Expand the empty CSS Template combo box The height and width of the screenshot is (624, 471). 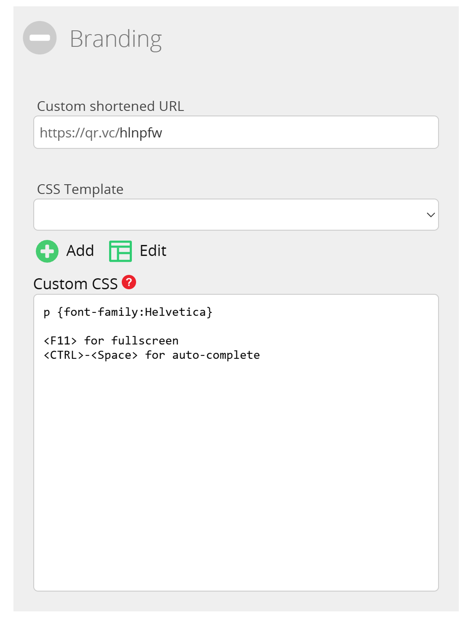pyautogui.click(x=236, y=215)
